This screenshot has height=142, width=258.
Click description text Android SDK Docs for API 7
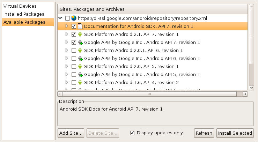point(111,109)
